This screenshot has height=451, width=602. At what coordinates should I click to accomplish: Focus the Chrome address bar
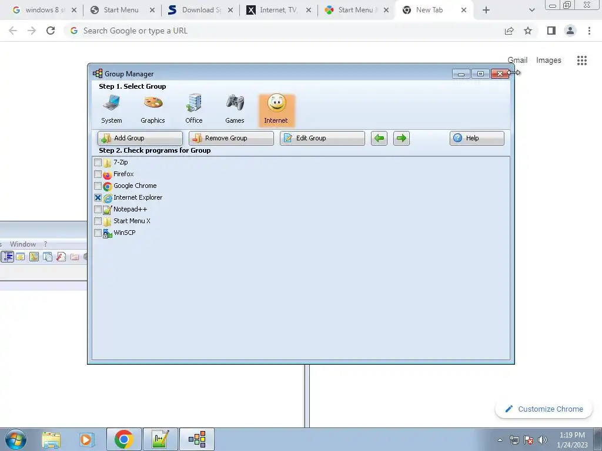284,31
